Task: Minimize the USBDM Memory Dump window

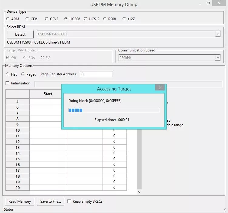Action: (x=200, y=4)
